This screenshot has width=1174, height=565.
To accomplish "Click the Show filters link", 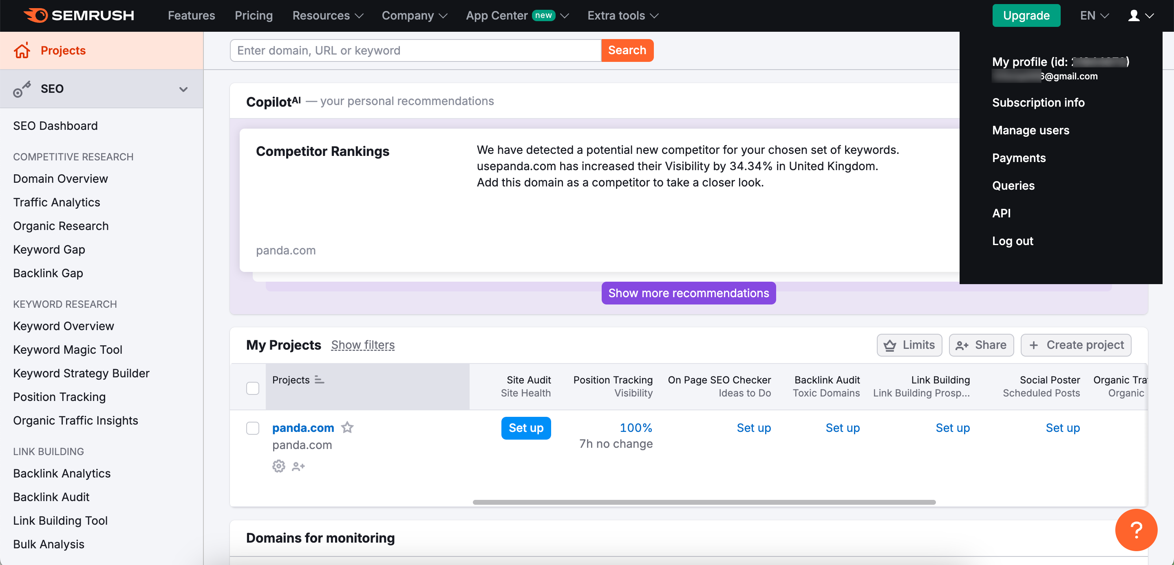I will pyautogui.click(x=363, y=345).
